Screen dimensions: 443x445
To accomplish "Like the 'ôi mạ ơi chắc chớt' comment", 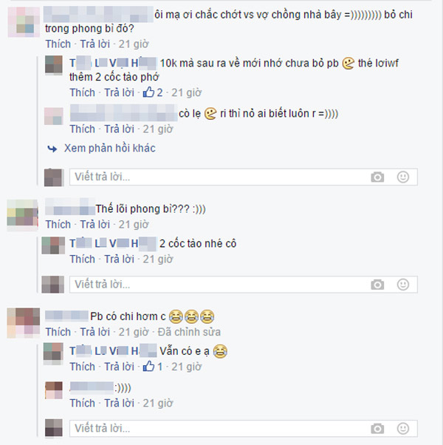I will pos(58,44).
